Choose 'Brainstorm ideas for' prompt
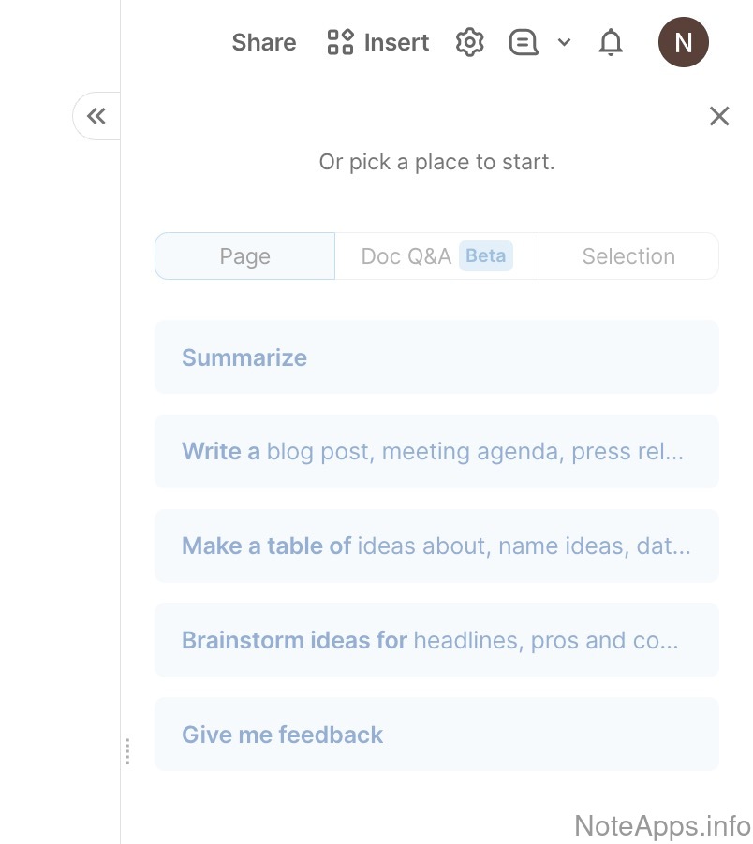Image resolution: width=753 pixels, height=844 pixels. [x=436, y=641]
